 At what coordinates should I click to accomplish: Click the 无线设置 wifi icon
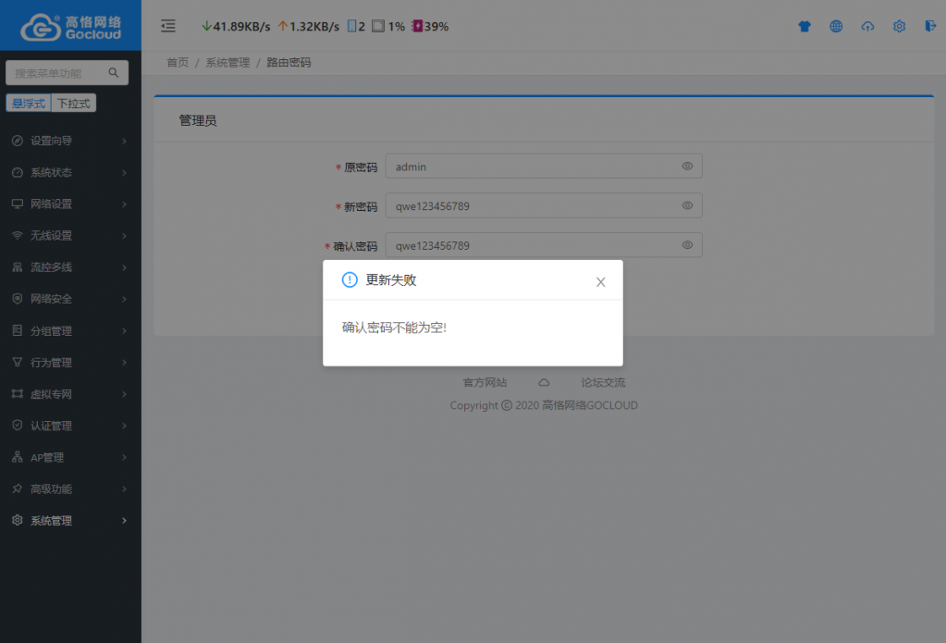[x=18, y=236]
